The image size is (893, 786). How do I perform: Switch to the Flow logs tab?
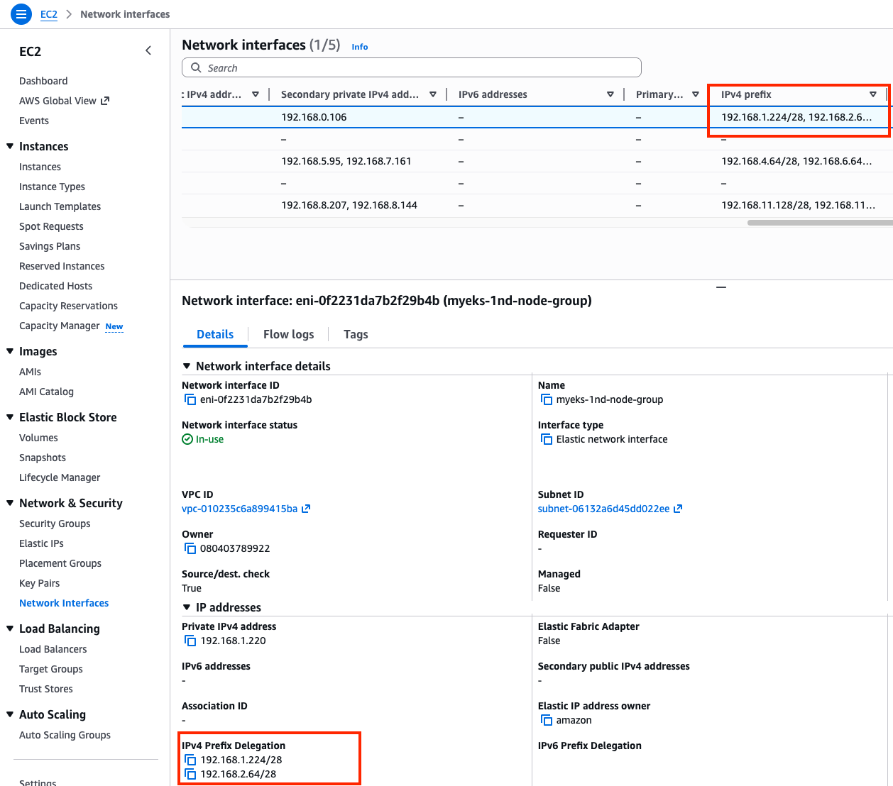coord(288,334)
